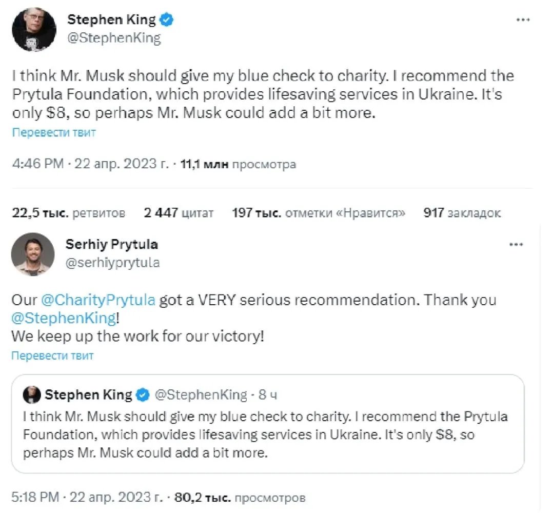Click small Stephen King avatar in quoted tweet
The image size is (552, 513).
click(x=32, y=394)
